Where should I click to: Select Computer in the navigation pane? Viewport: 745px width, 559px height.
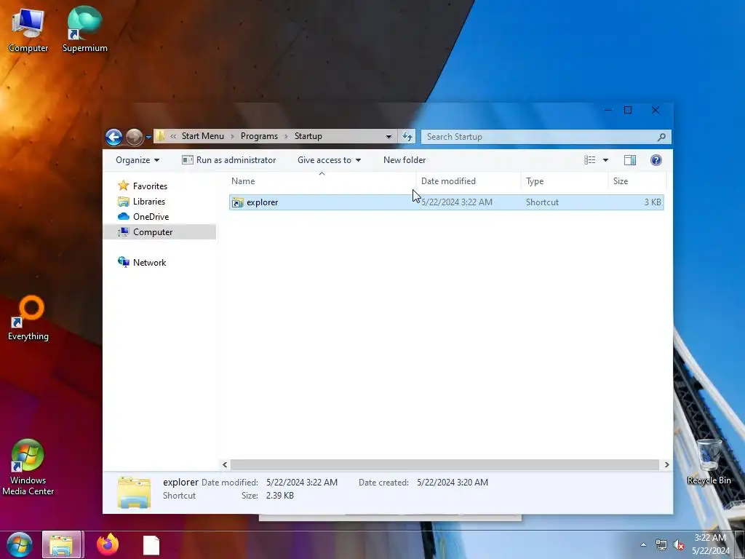(x=159, y=232)
